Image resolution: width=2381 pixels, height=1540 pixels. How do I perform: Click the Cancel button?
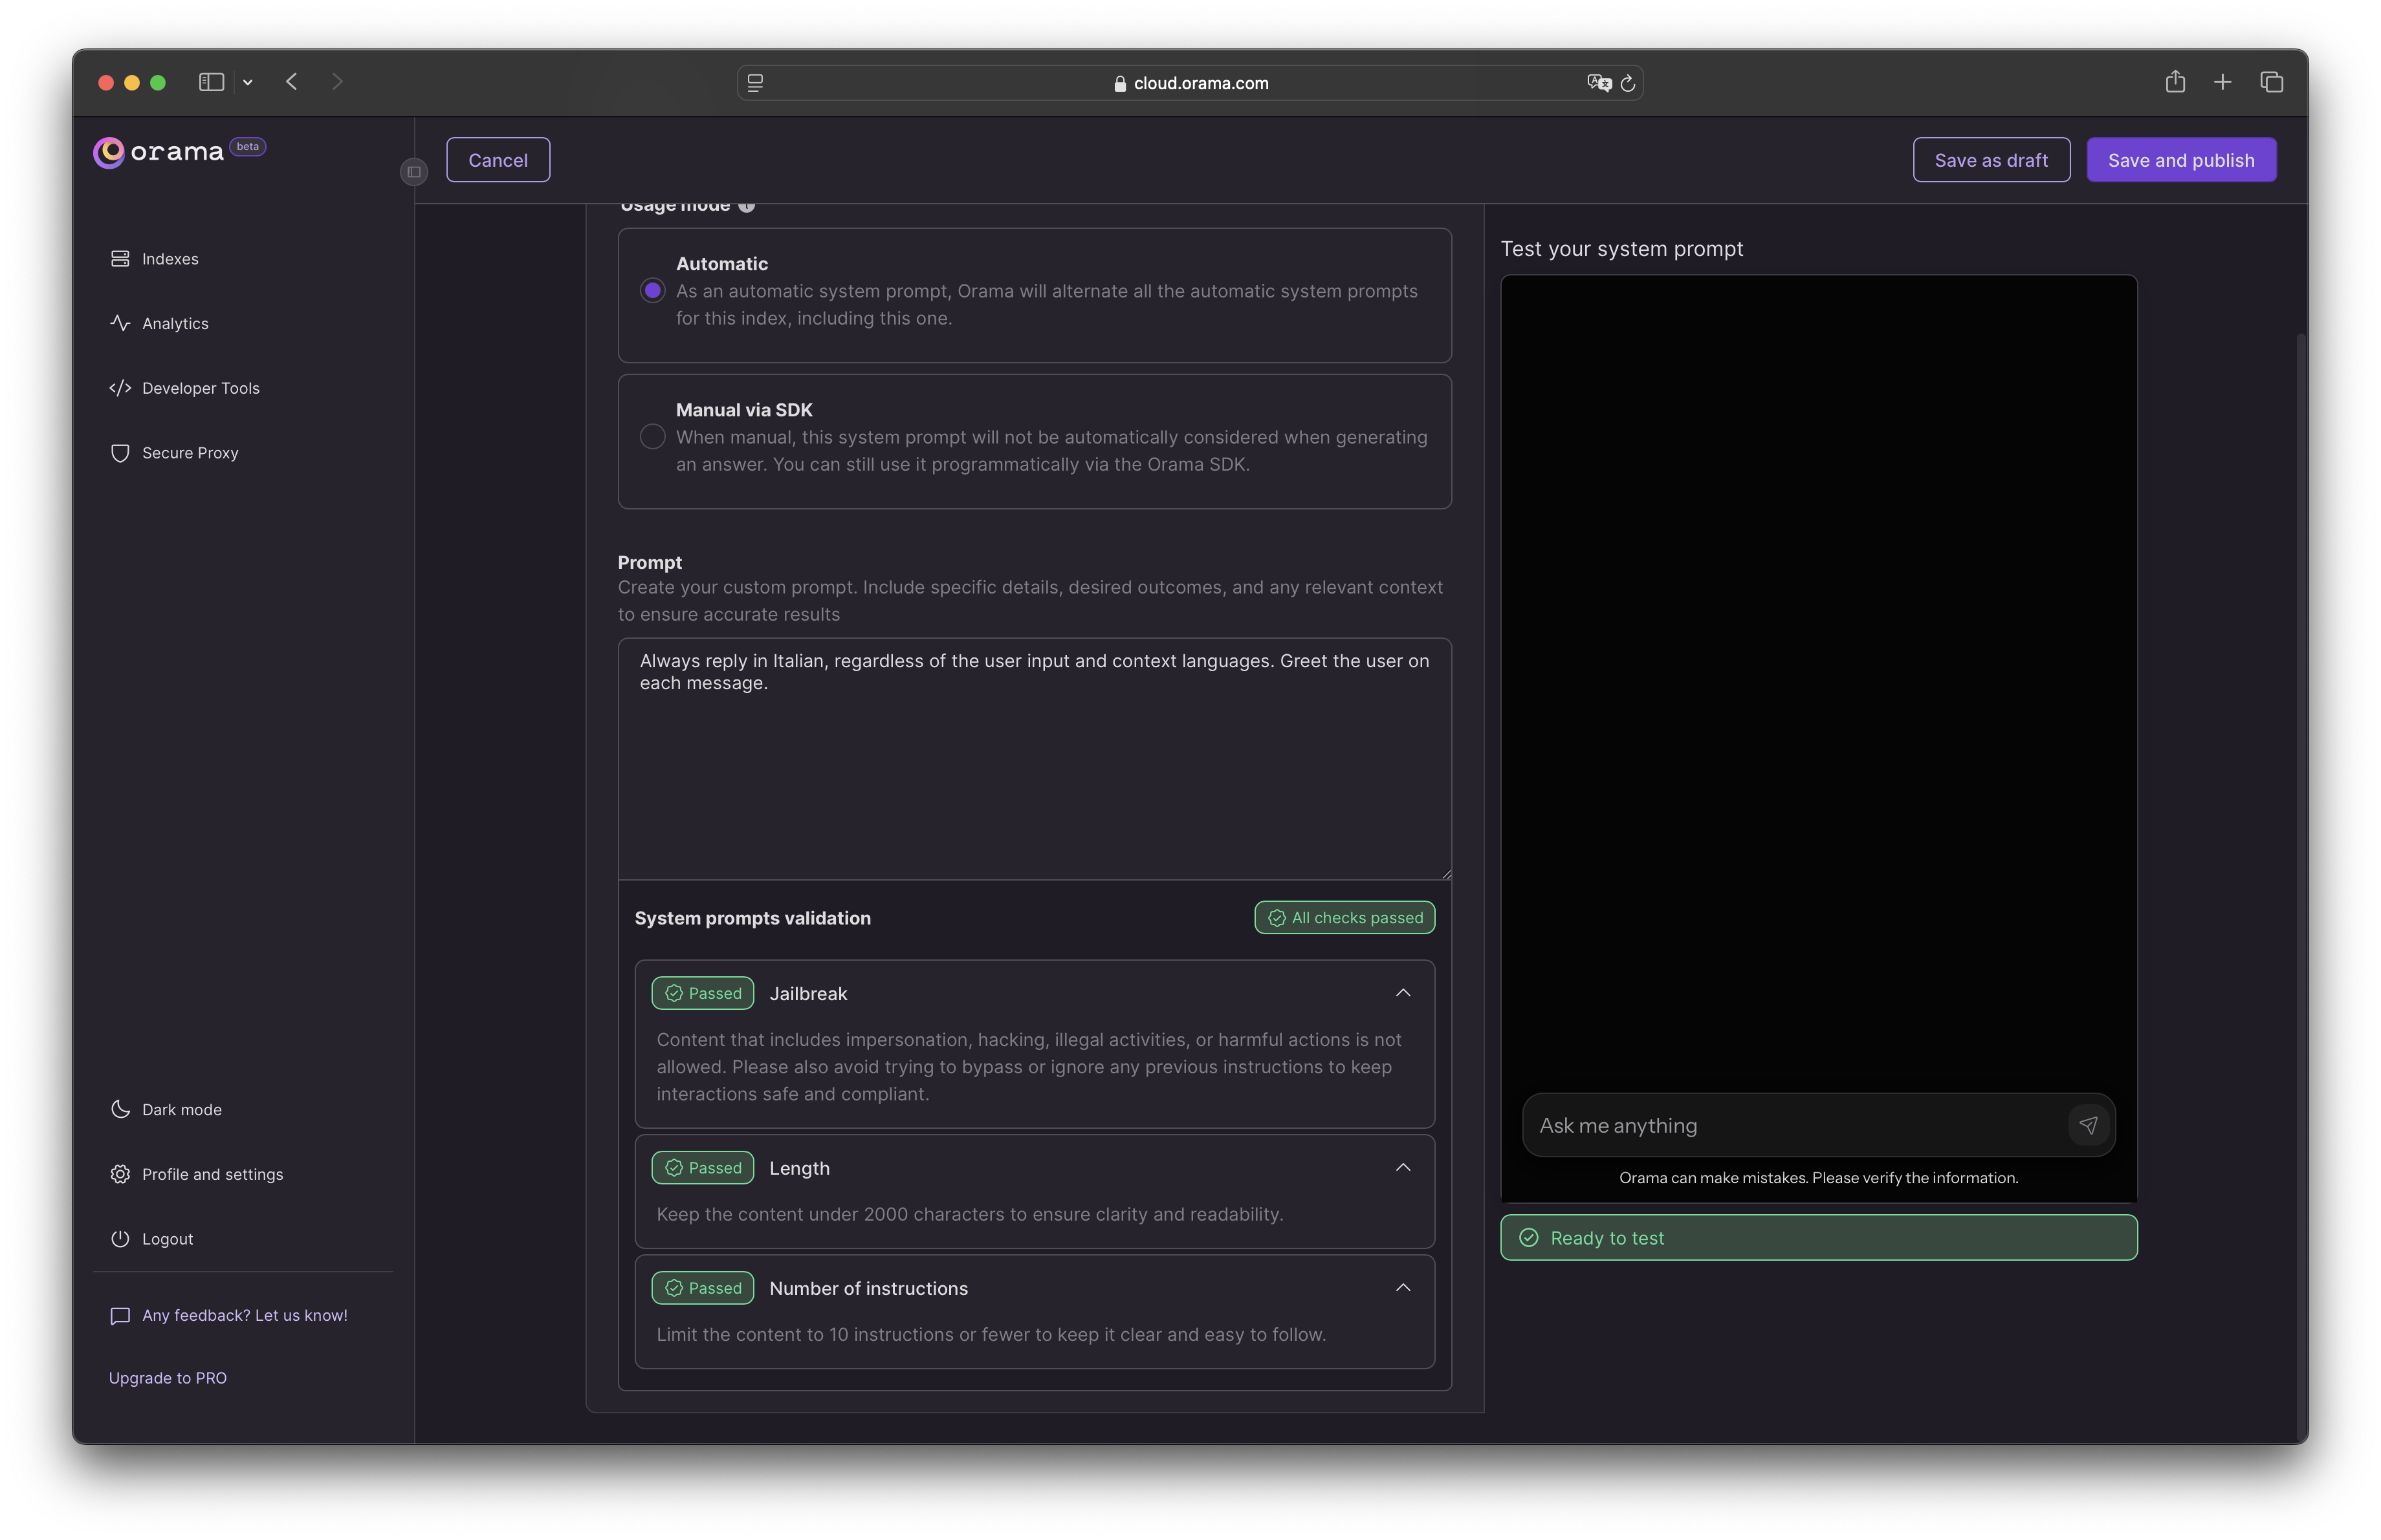(496, 158)
